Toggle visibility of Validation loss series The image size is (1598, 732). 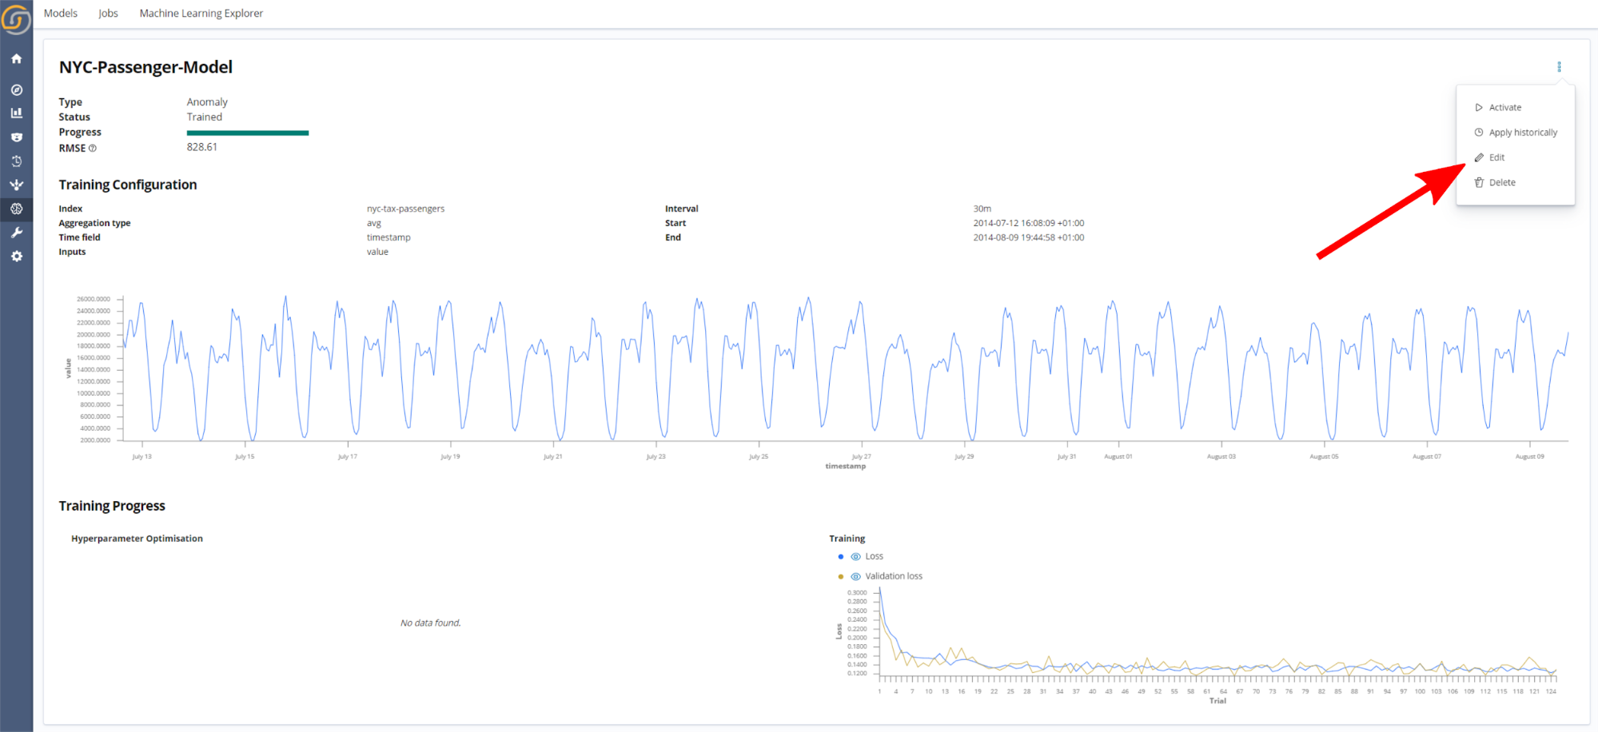tap(855, 576)
